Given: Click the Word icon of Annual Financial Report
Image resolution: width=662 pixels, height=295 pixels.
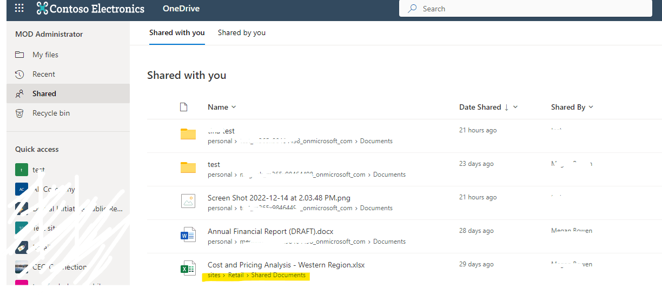Looking at the screenshot, I should pos(188,234).
